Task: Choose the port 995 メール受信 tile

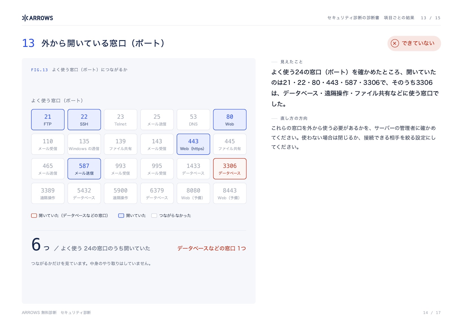Action: (x=157, y=169)
